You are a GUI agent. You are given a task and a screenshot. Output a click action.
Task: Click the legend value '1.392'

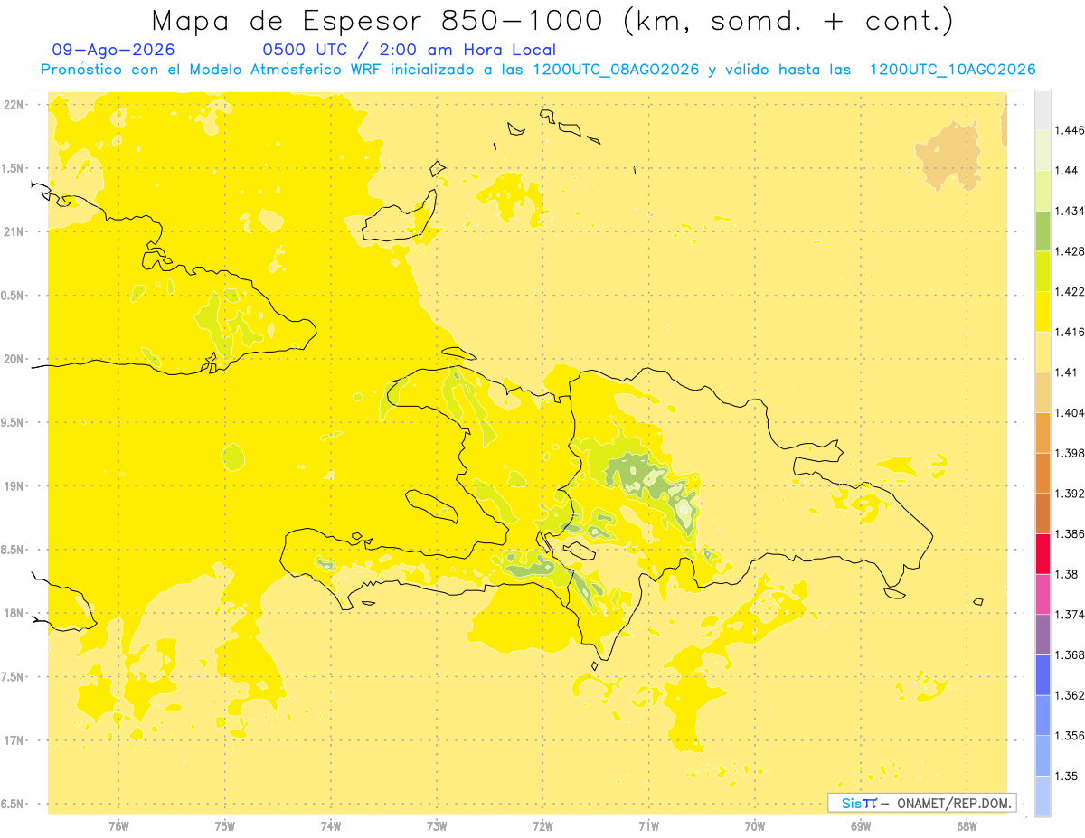[1071, 494]
